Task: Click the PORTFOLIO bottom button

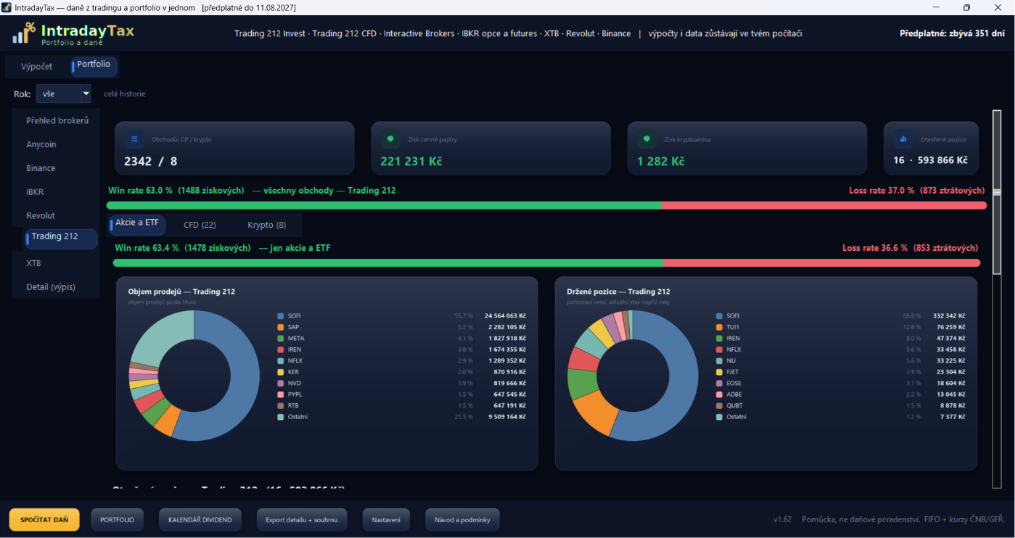Action: [117, 520]
